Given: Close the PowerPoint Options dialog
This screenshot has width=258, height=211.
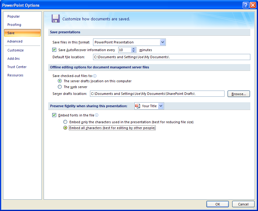Looking at the screenshot, I should pos(253,5).
